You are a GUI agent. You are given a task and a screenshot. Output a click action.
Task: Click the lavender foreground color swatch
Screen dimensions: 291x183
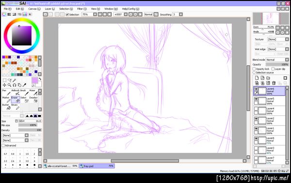coord(35,81)
